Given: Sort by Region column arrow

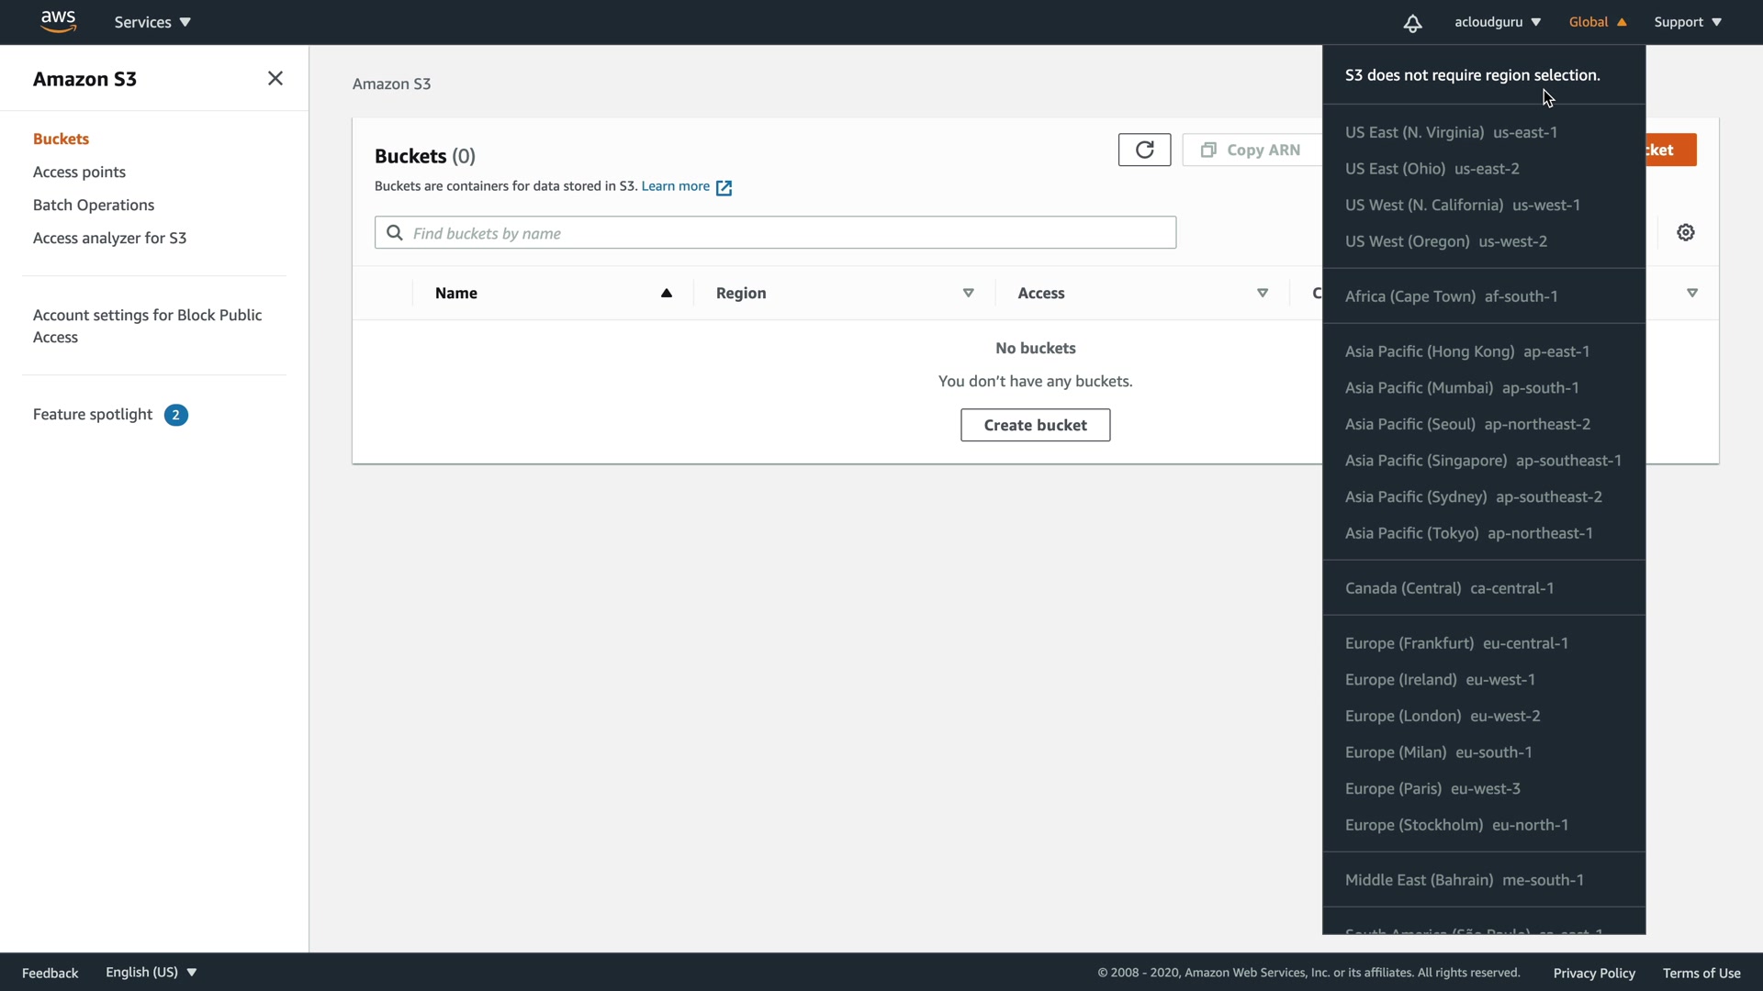Looking at the screenshot, I should tap(968, 294).
